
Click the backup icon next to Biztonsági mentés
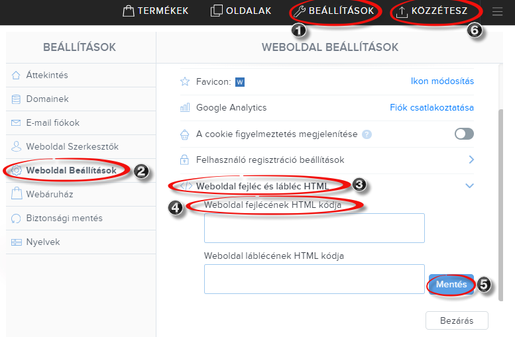click(x=16, y=218)
